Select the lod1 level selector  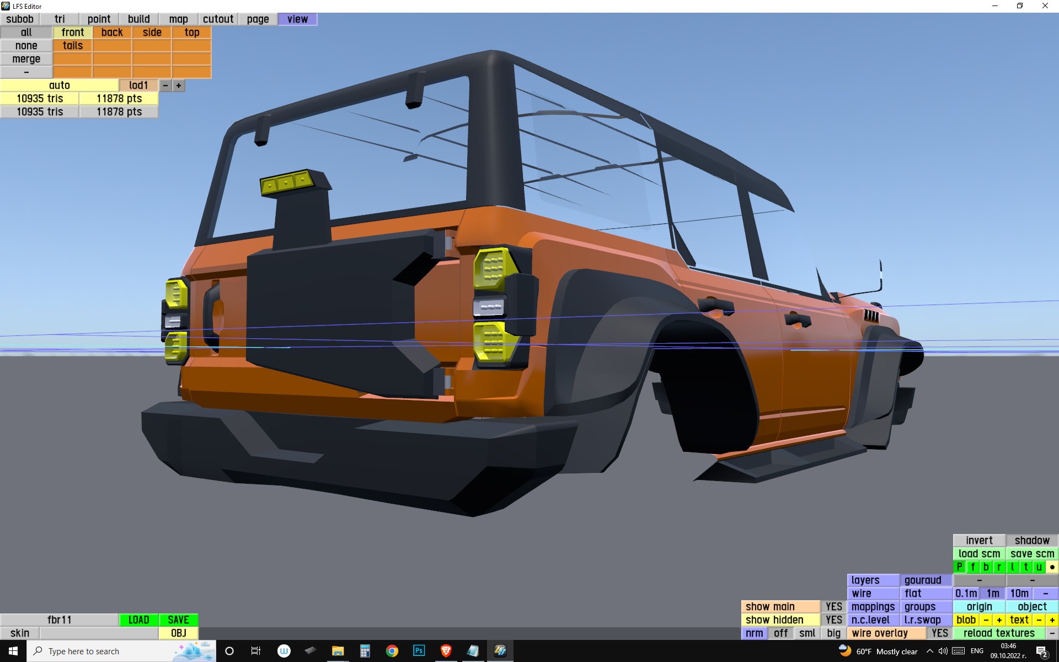(138, 86)
